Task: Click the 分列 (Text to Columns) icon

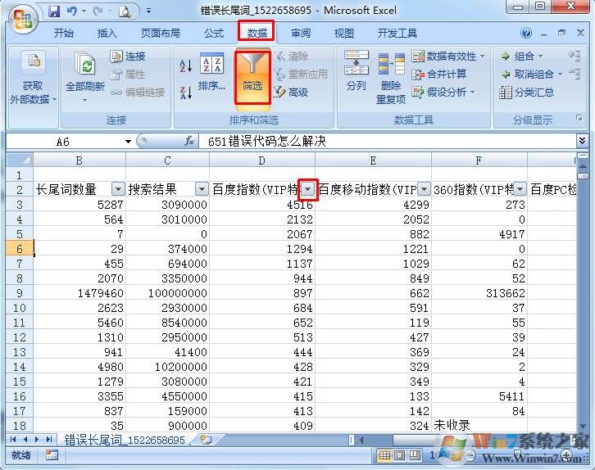Action: coord(357,72)
